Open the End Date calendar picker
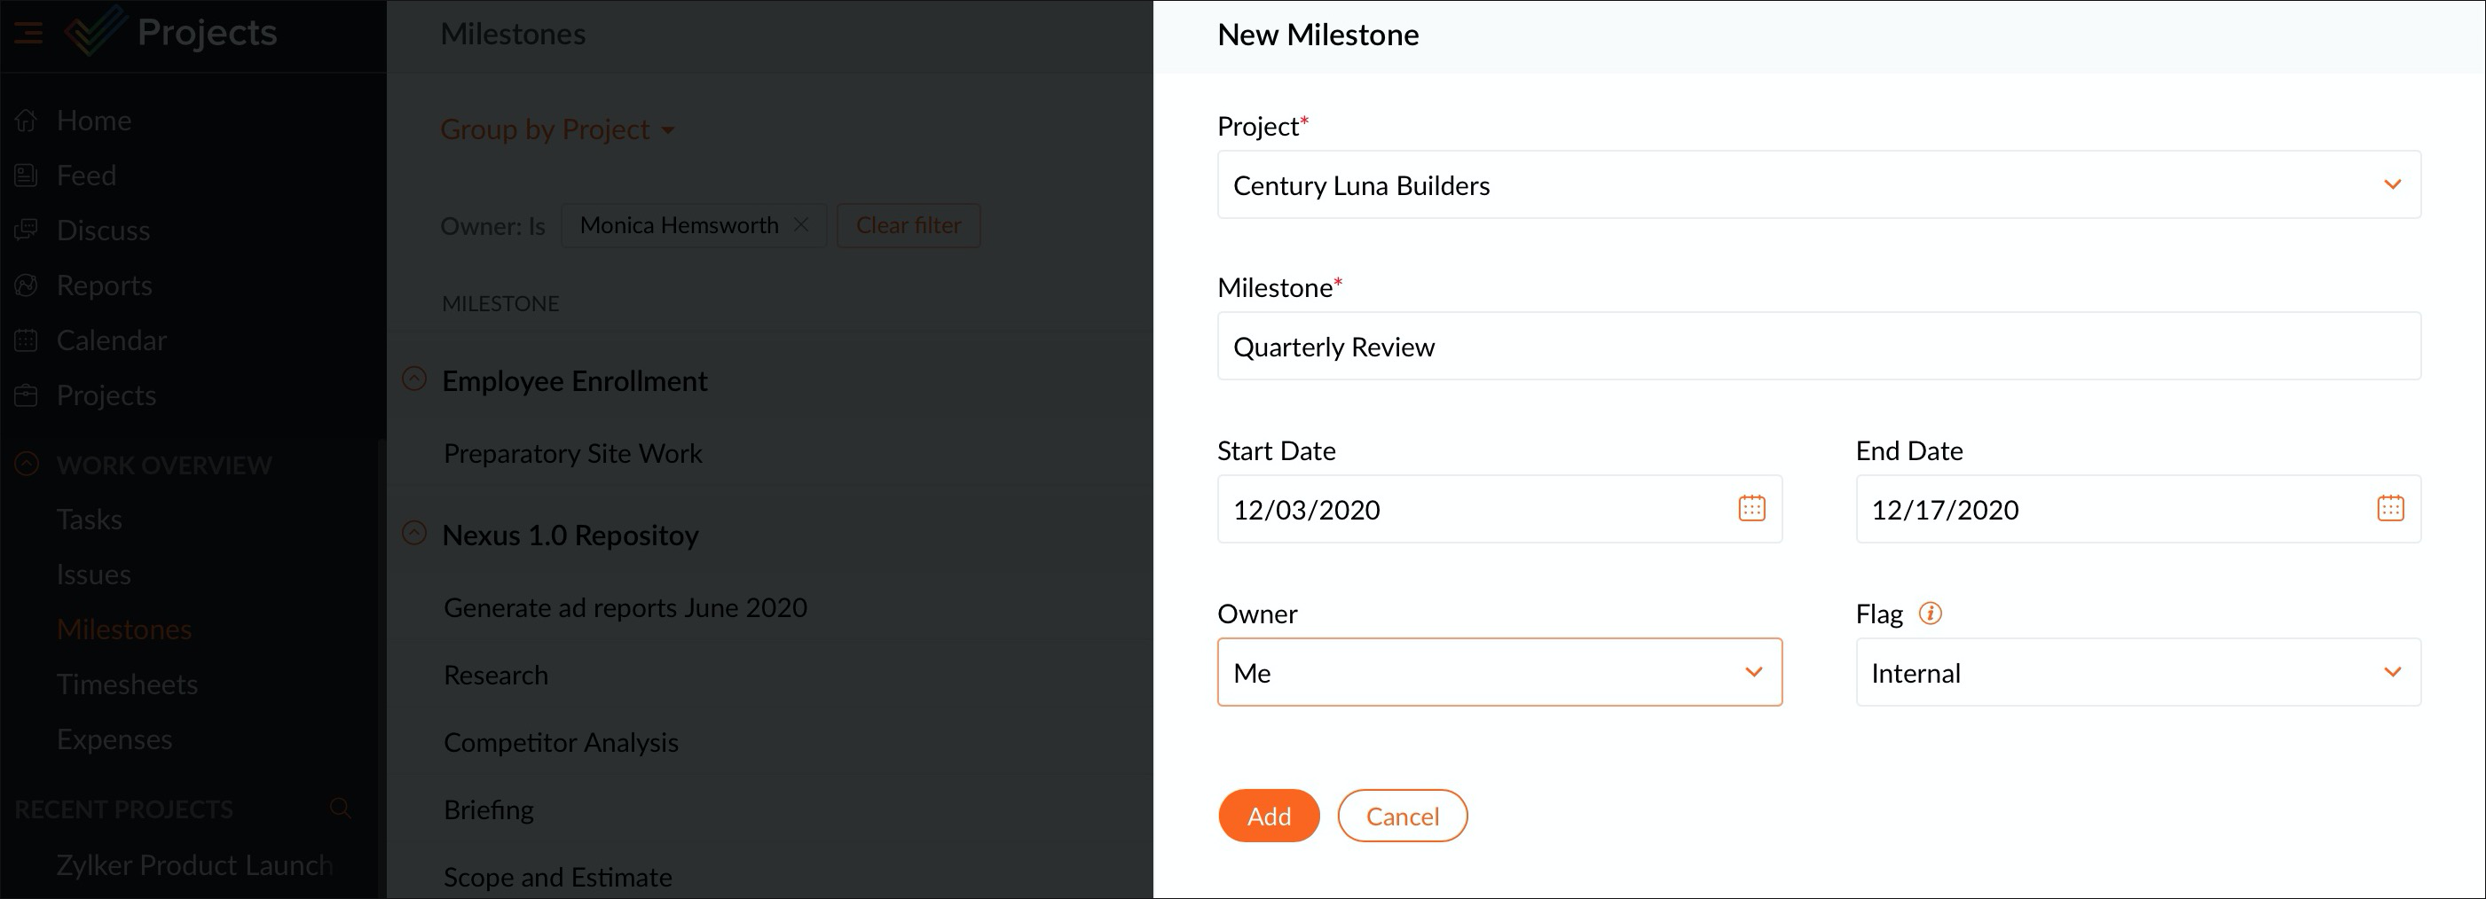 point(2390,508)
